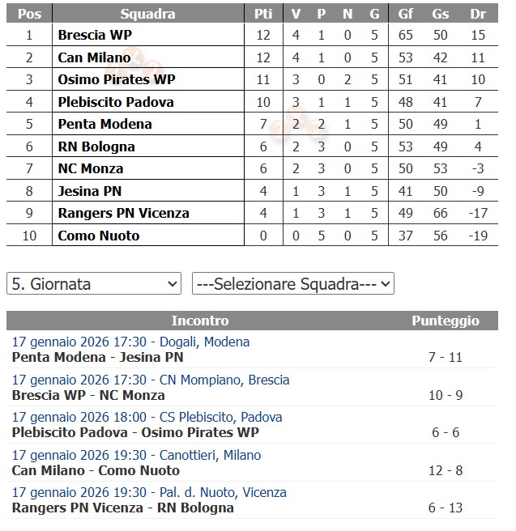Expand the Selezionare Squadra dropdown
This screenshot has width=516, height=531.
tap(292, 284)
